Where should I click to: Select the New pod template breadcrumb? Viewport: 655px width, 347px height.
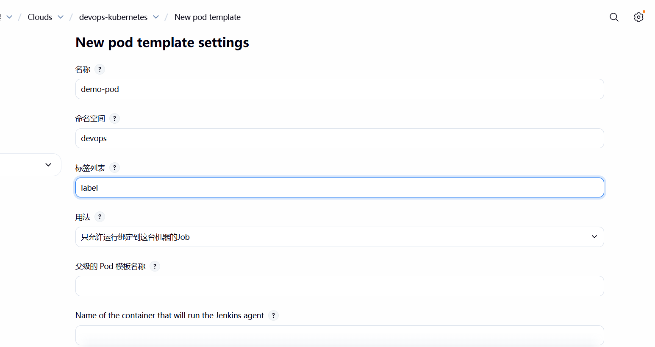point(208,17)
